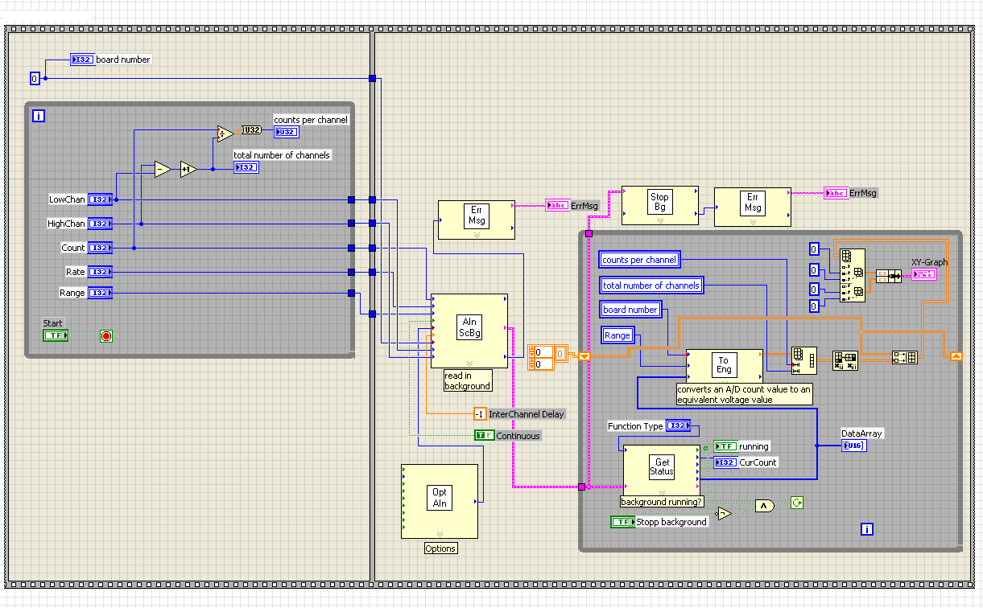The image size is (983, 608).
Task: Select the Increment +1 node
Action: tap(188, 169)
